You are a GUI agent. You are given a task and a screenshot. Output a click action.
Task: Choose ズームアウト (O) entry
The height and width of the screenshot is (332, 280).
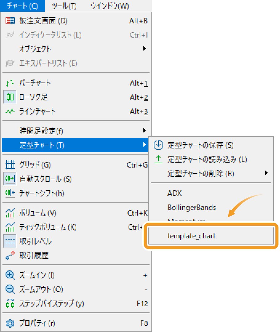[x=76, y=289]
